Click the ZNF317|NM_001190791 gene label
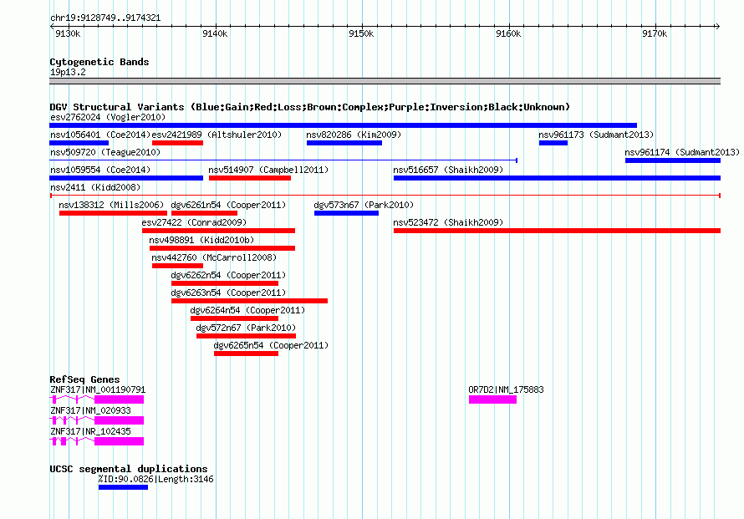 [98, 389]
